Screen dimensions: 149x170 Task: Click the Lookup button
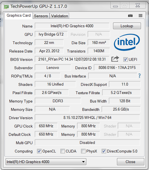pyautogui.click(x=127, y=26)
